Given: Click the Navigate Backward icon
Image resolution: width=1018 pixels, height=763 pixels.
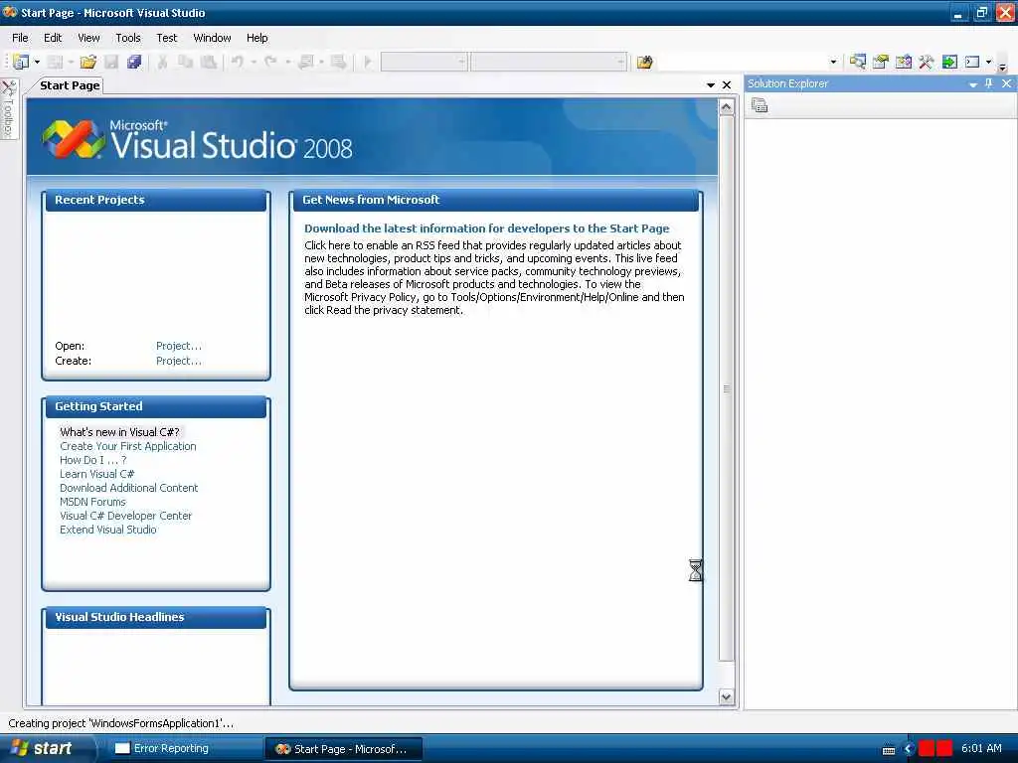Looking at the screenshot, I should click(x=306, y=63).
